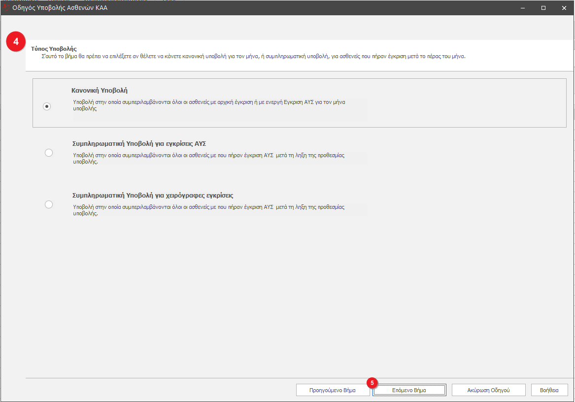Click the window title Οδηγός Υποβολής Ασθενών ΚΑΑ

60,8
